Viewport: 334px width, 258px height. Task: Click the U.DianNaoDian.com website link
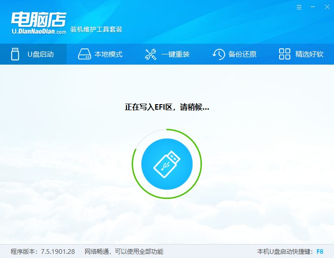tap(39, 31)
